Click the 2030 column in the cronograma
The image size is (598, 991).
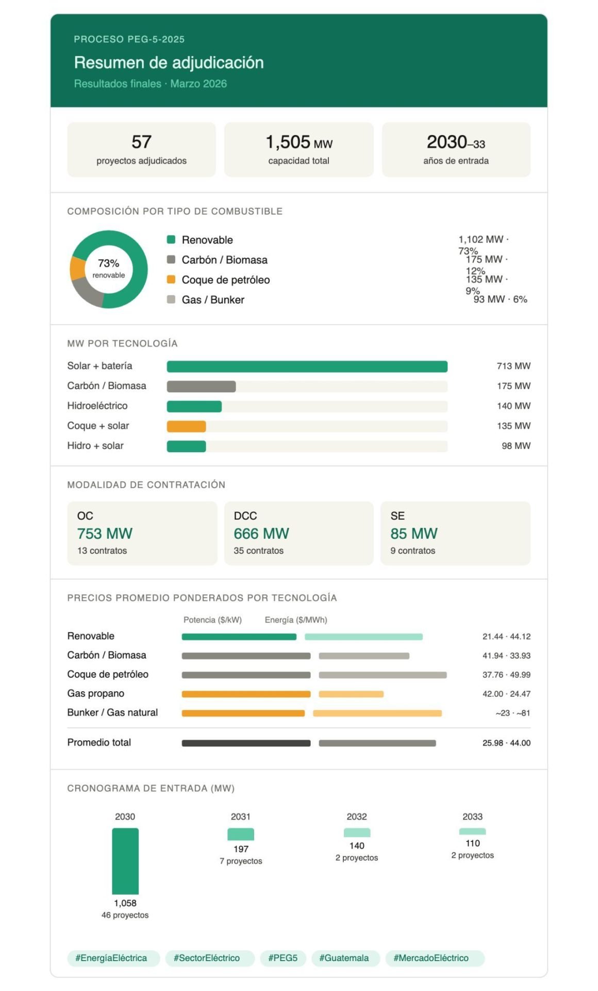click(125, 861)
